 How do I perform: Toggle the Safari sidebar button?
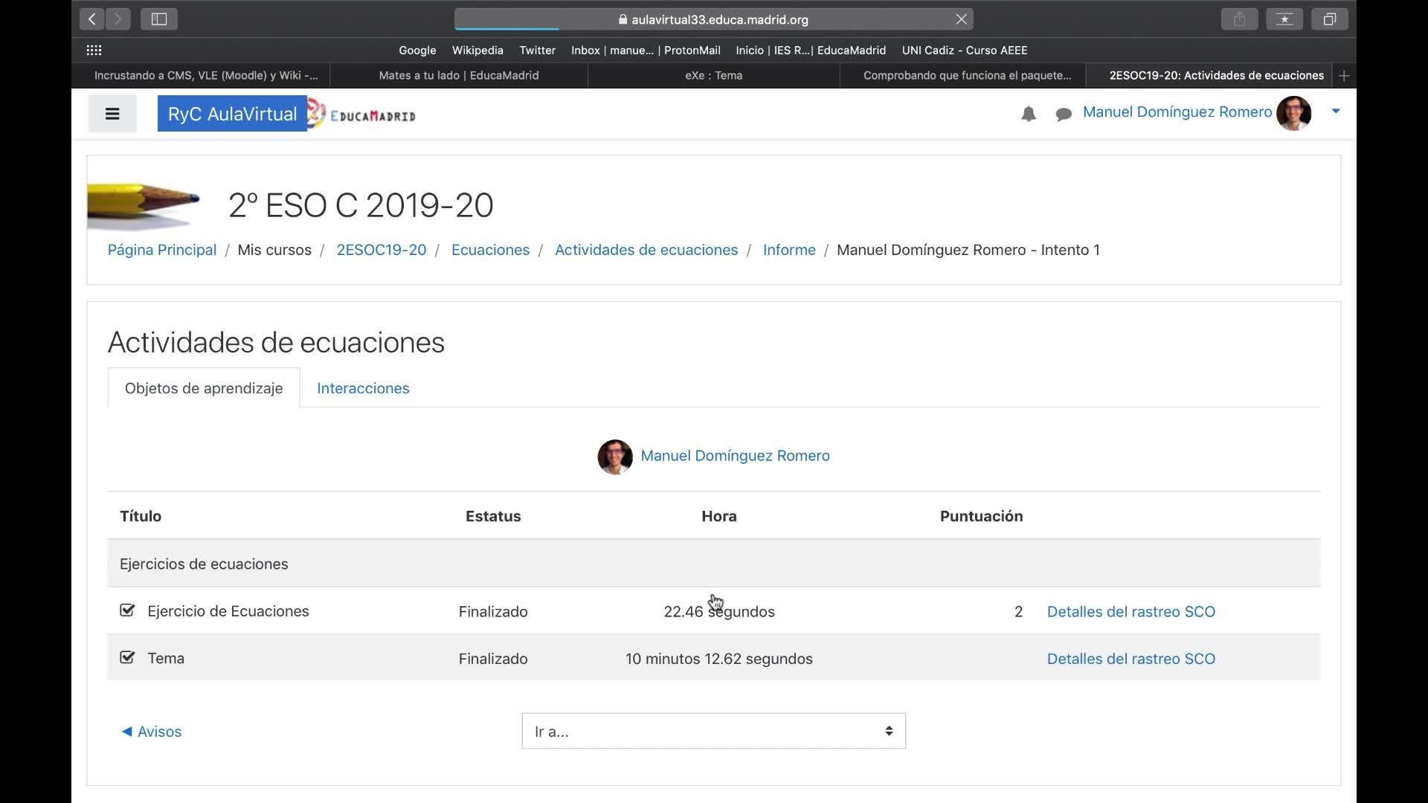158,19
